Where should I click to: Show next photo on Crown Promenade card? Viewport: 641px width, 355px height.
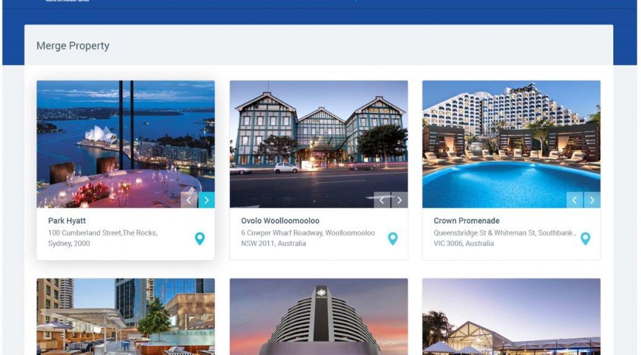point(592,200)
